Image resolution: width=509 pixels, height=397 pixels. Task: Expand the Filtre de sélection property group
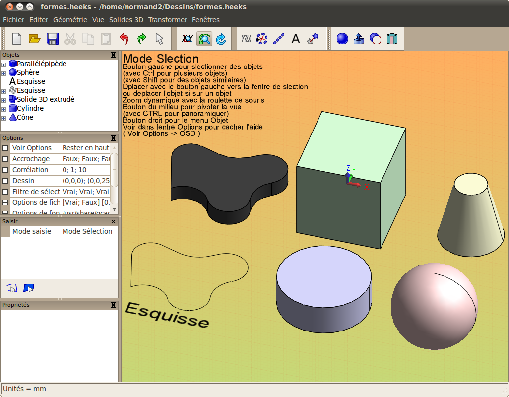[5, 192]
